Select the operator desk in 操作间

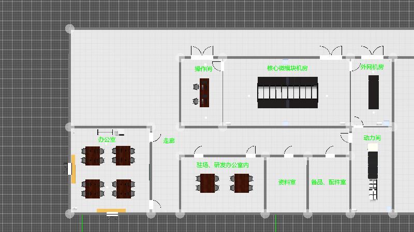click(x=204, y=93)
